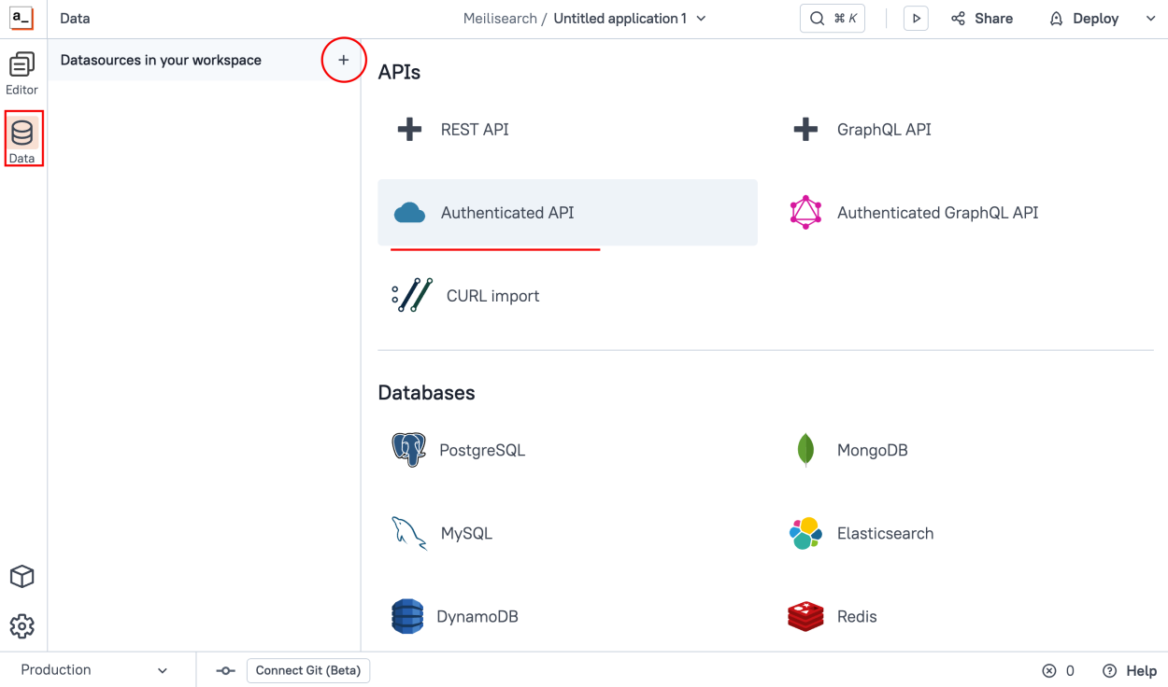Open the Deploy options chevron
Screen dimensions: 1168x687
click(1149, 18)
